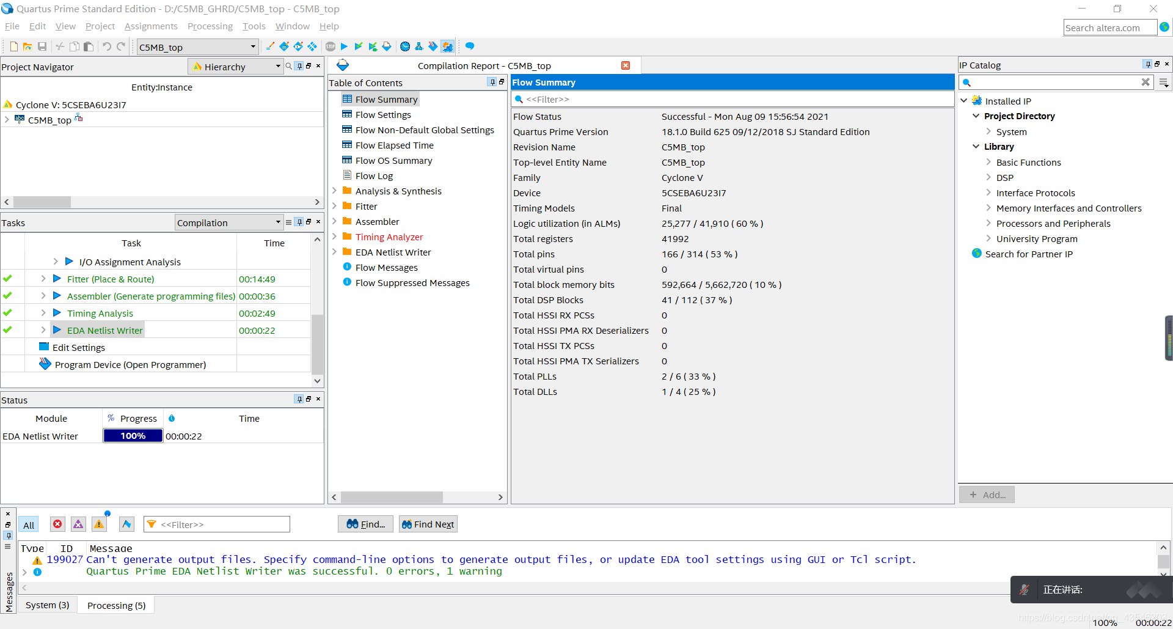This screenshot has height=629, width=1173.
Task: Click the Stop Processing icon
Action: 331,46
